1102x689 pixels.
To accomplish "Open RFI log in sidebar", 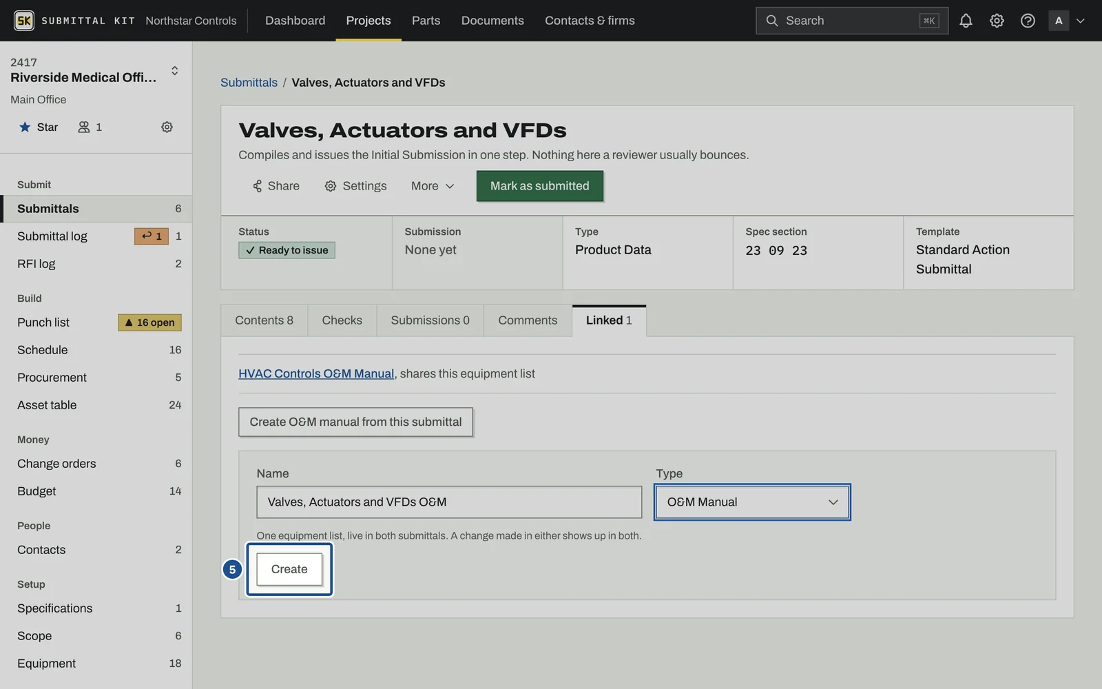I will point(96,264).
